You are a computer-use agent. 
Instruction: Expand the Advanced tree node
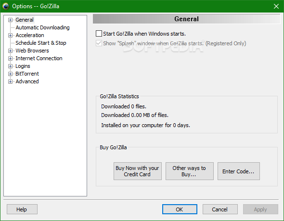click(x=10, y=82)
